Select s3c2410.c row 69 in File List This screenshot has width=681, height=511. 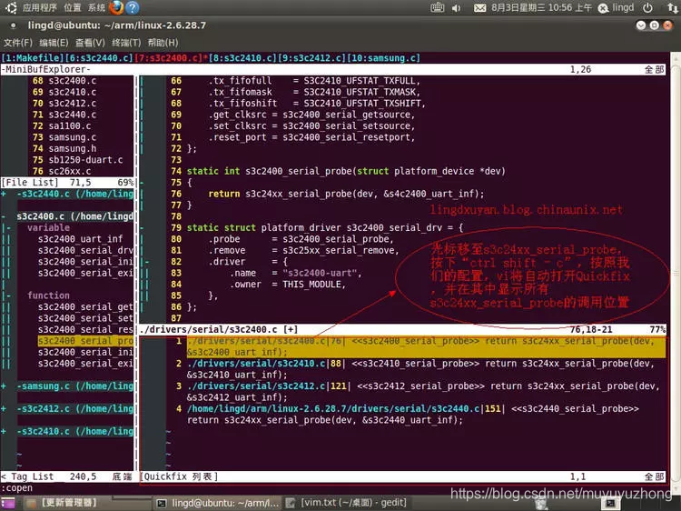coord(73,92)
